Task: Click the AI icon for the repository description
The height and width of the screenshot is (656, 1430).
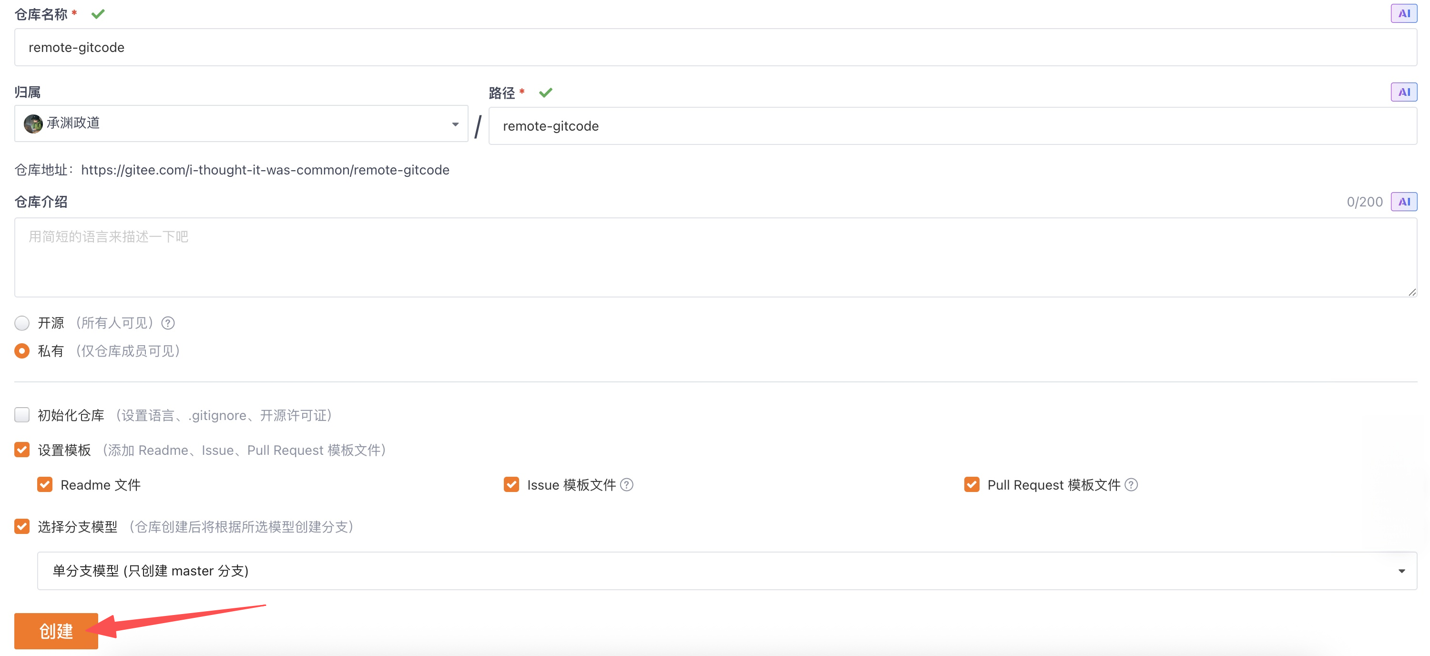Action: tap(1403, 202)
